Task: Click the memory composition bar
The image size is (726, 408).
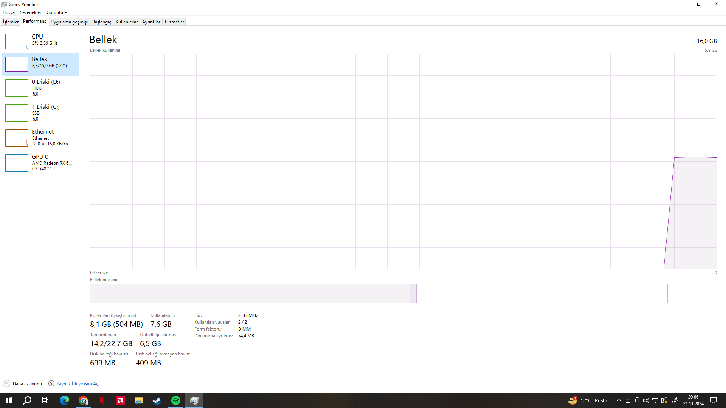Action: 403,294
